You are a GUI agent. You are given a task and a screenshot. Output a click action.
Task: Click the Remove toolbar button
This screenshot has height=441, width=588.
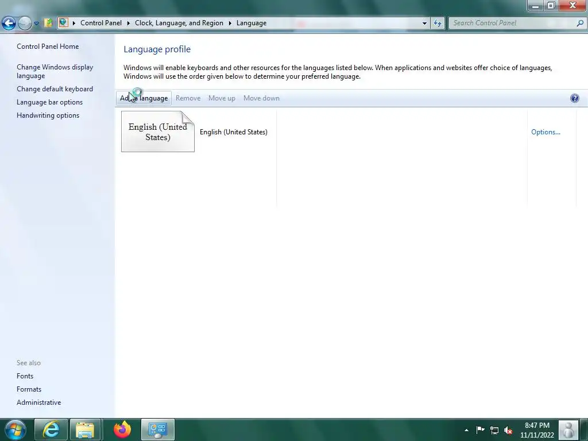coord(188,98)
